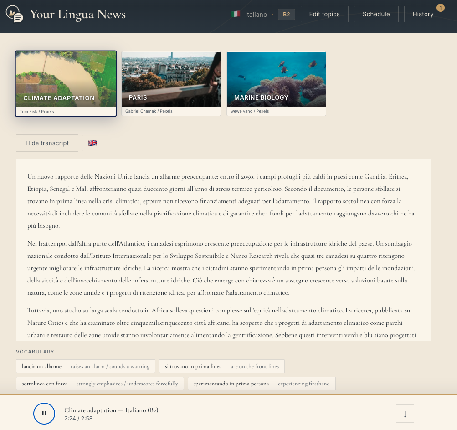Select the Italiano language label
The height and width of the screenshot is (430, 457).
[256, 15]
